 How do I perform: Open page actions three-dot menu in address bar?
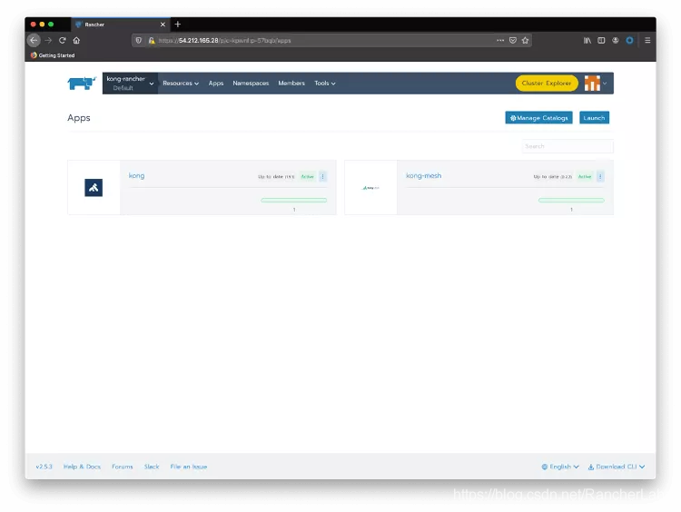point(500,40)
